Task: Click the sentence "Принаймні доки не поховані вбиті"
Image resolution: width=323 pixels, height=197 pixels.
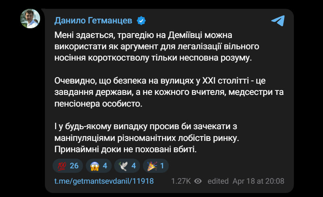Action: tap(125, 149)
